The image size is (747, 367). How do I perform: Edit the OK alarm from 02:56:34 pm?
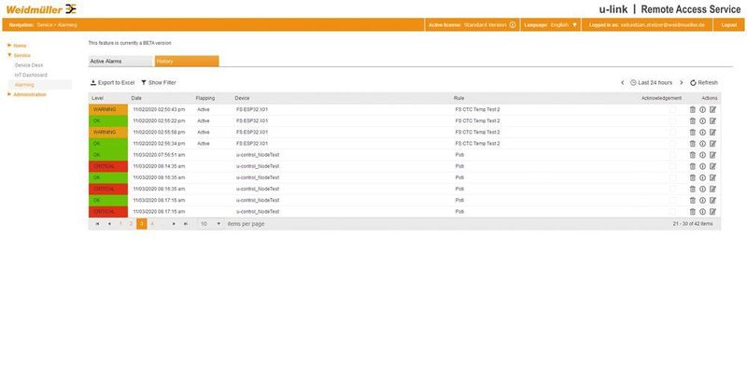tap(713, 144)
